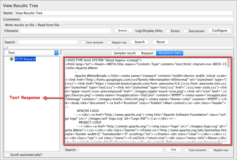237x160 pixels.
Task: Select the Response data tab
Action: pos(170,53)
